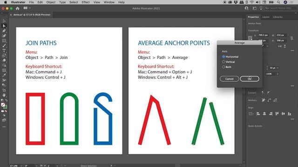
Task: Cancel the Average dialog
Action: pos(230,79)
